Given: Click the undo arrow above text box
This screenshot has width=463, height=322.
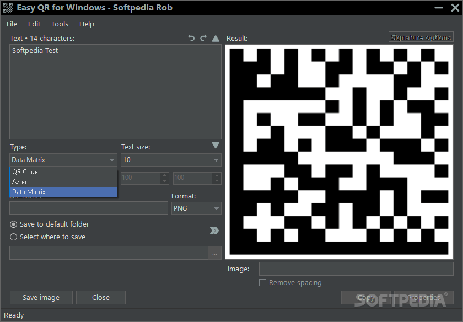Looking at the screenshot, I should [191, 38].
